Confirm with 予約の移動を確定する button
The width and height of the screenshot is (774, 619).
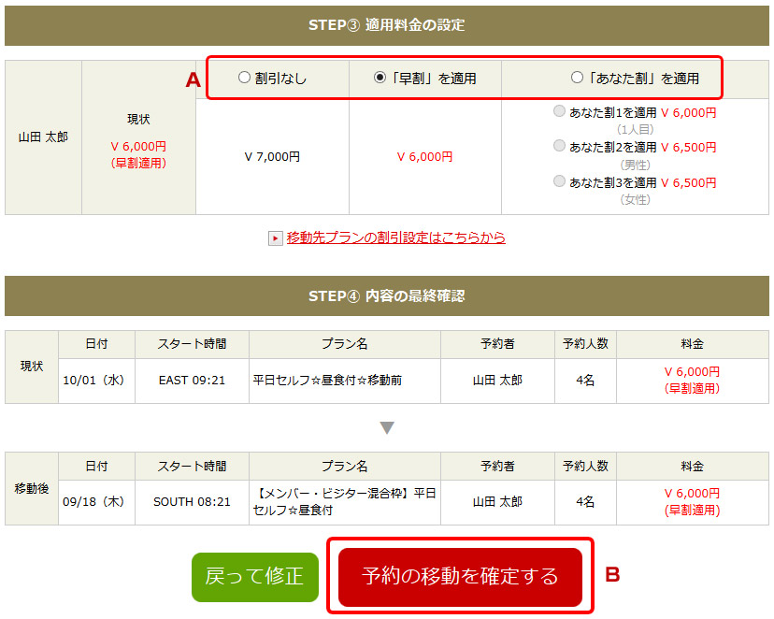(460, 577)
